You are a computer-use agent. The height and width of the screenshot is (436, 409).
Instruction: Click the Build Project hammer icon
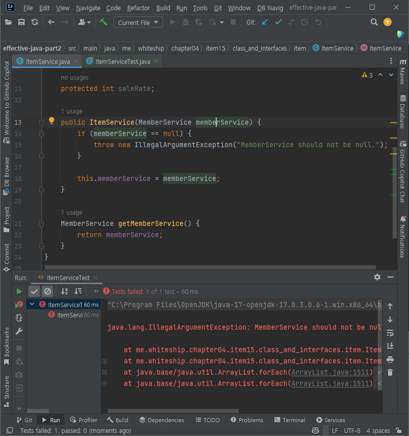coord(103,22)
